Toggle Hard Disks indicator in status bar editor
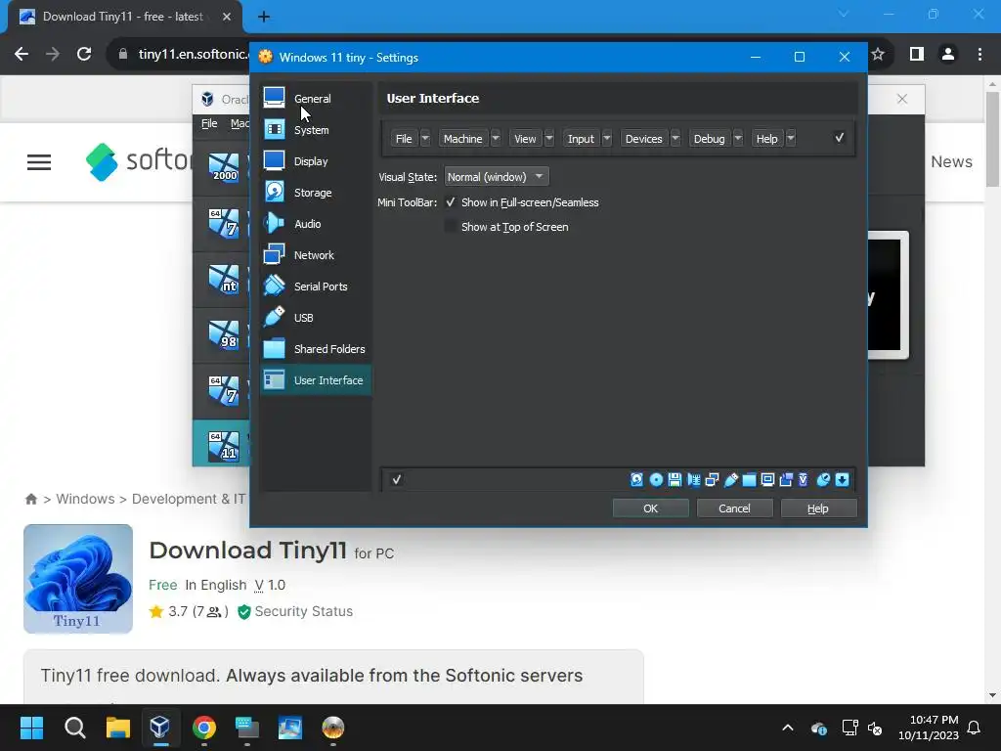The image size is (1001, 751). point(636,479)
